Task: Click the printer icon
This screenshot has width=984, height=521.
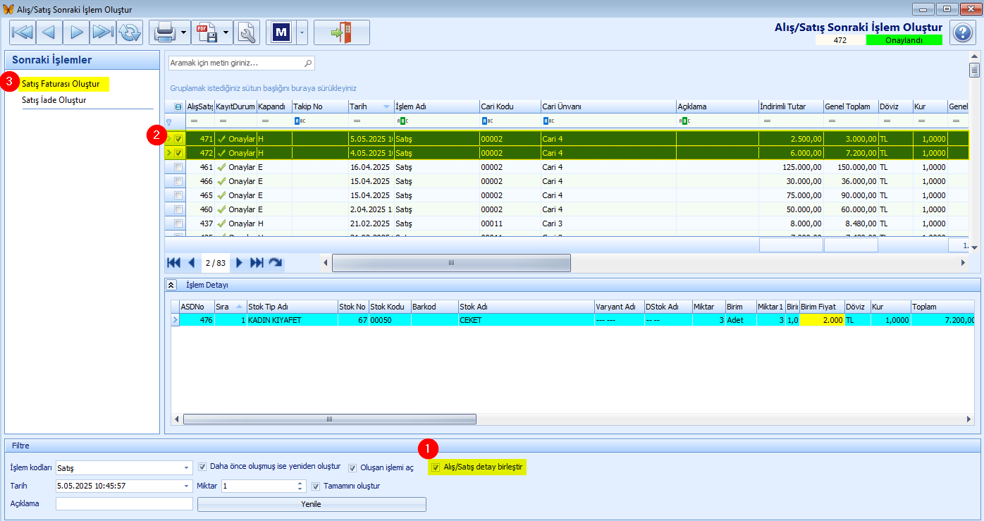Action: (x=164, y=32)
